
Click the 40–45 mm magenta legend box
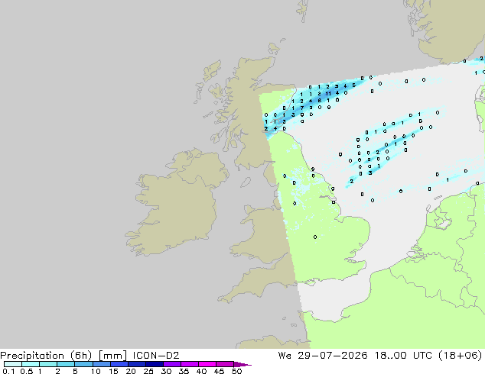point(207,364)
